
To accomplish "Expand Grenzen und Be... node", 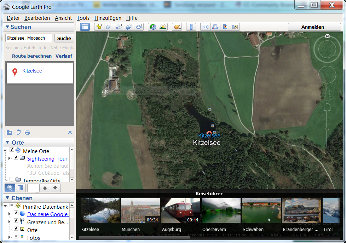I will (x=9, y=221).
